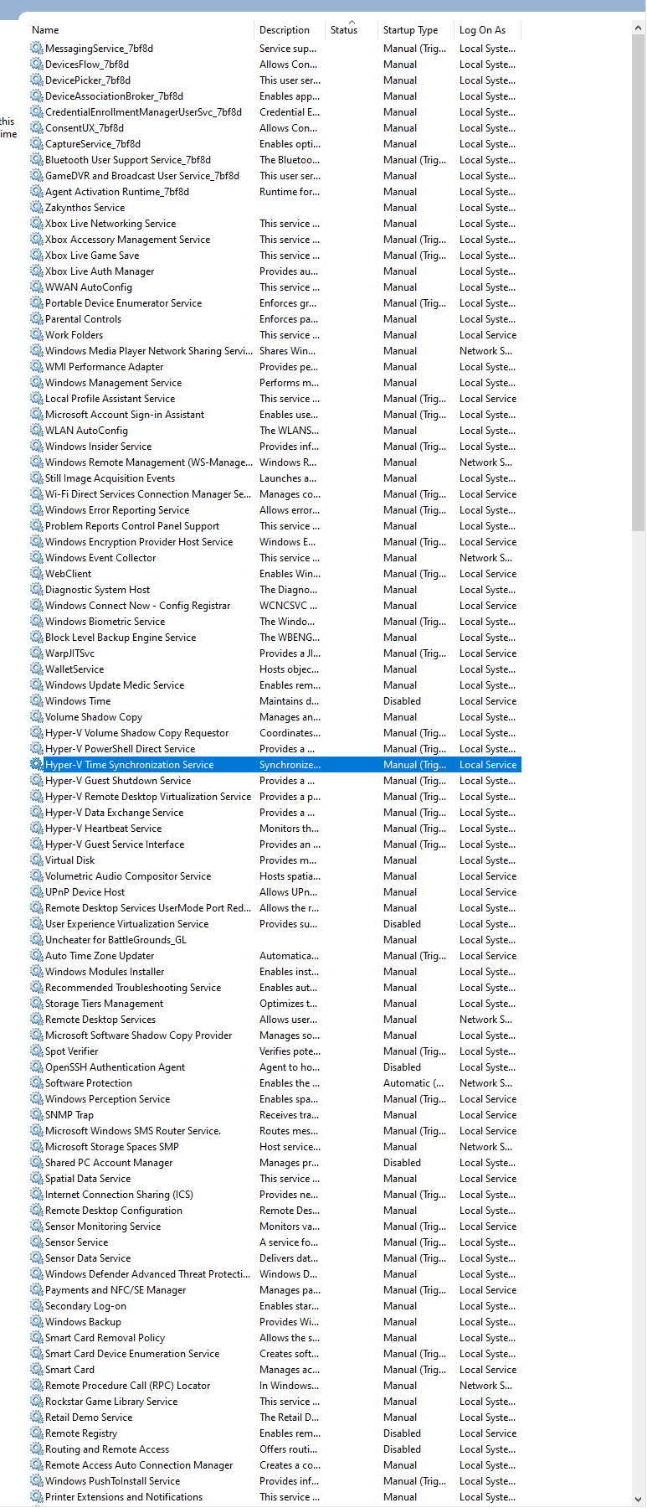Image resolution: width=647 pixels, height=1508 pixels.
Task: Click the UPnP Device Host gear icon
Action: 37,892
